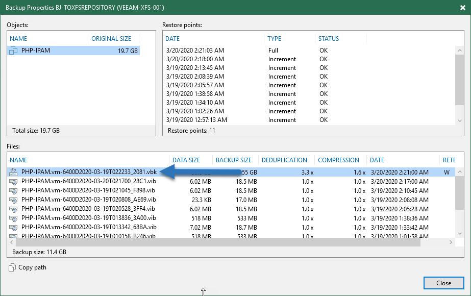Image resolution: width=471 pixels, height=296 pixels.
Task: Select the PHP-IPAM object row
Action: (x=73, y=51)
